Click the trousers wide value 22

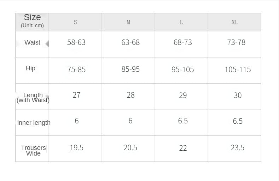pos(183,148)
